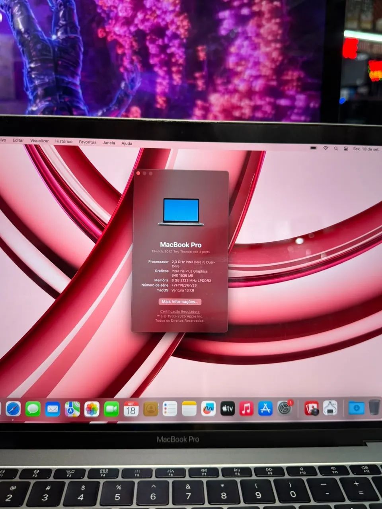Launch Freeform app from Dock
The height and width of the screenshot is (509, 382).
pos(208,408)
